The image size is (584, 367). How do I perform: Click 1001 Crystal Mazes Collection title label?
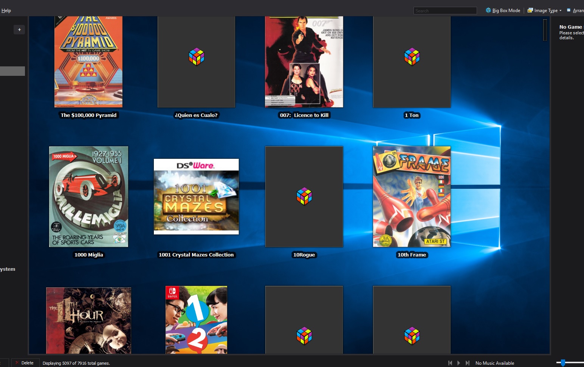tap(196, 255)
